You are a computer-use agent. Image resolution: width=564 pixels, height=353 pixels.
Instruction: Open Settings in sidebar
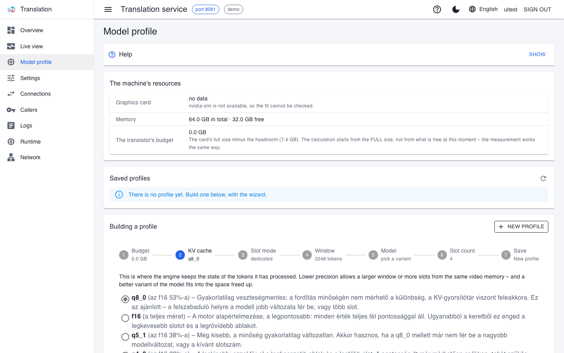click(x=47, y=78)
